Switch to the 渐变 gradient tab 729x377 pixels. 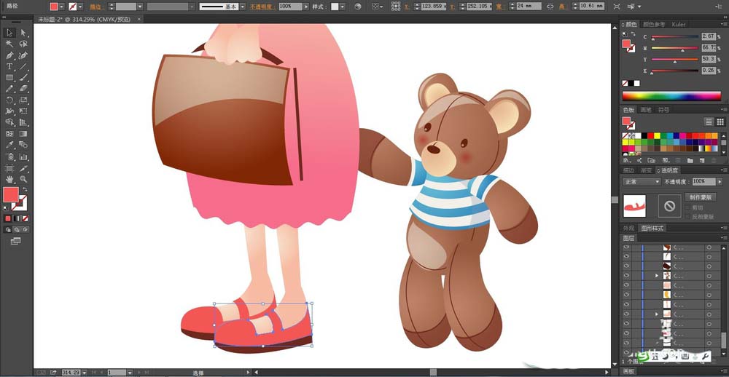pos(646,170)
